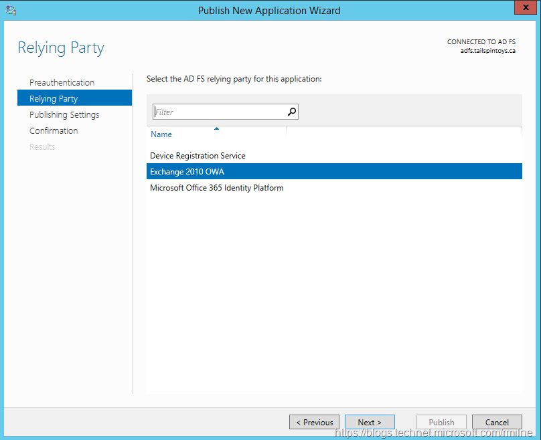Click the wizard icon in title bar

[x=11, y=11]
